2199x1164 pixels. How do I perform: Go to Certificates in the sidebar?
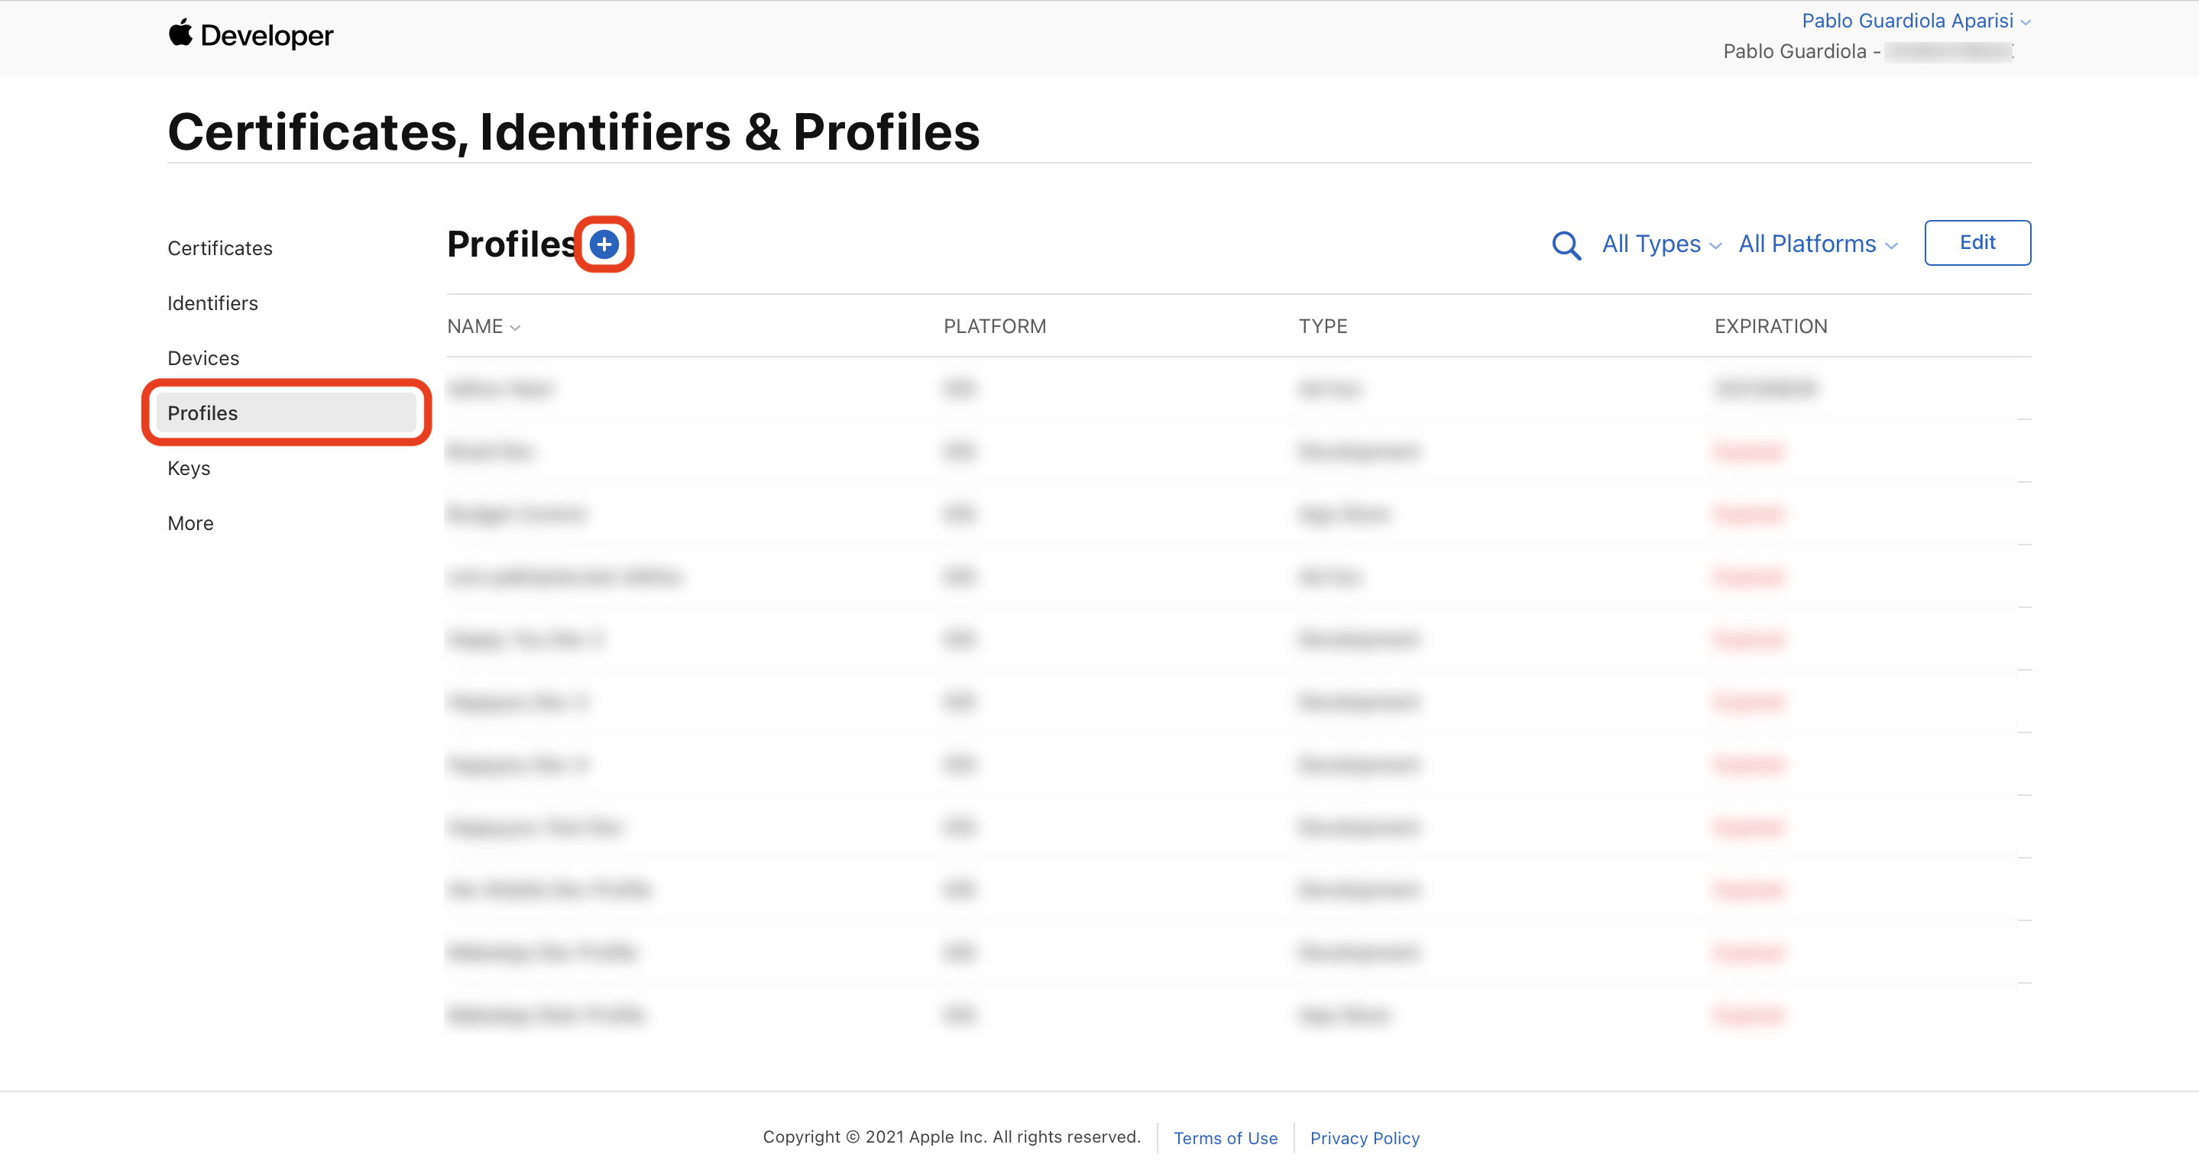(x=219, y=248)
